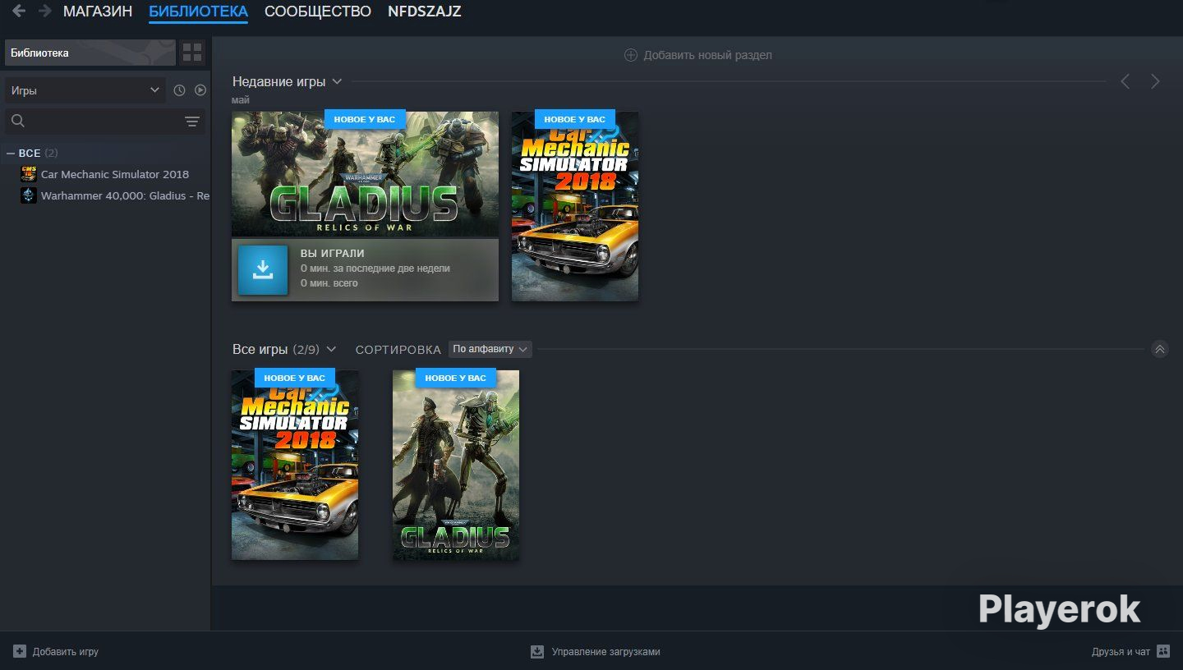This screenshot has width=1183, height=670.
Task: Switch to grid view of collections
Action: coord(192,53)
